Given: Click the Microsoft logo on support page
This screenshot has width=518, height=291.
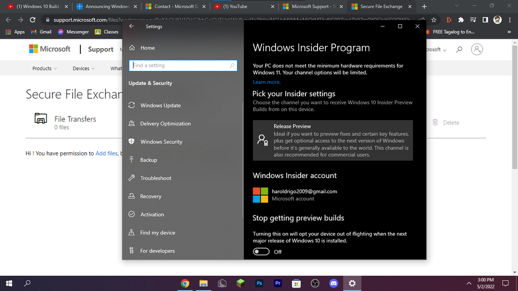Looking at the screenshot, I should 50,49.
